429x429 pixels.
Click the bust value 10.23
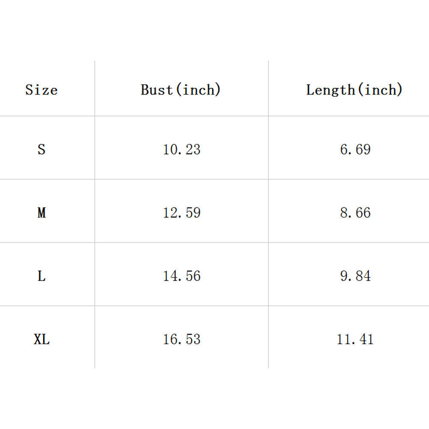(x=182, y=149)
